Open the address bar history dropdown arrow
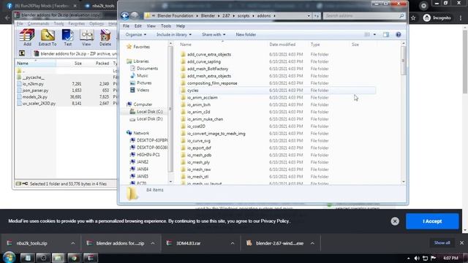Image resolution: width=468 pixels, height=263 pixels. pyautogui.click(x=309, y=16)
